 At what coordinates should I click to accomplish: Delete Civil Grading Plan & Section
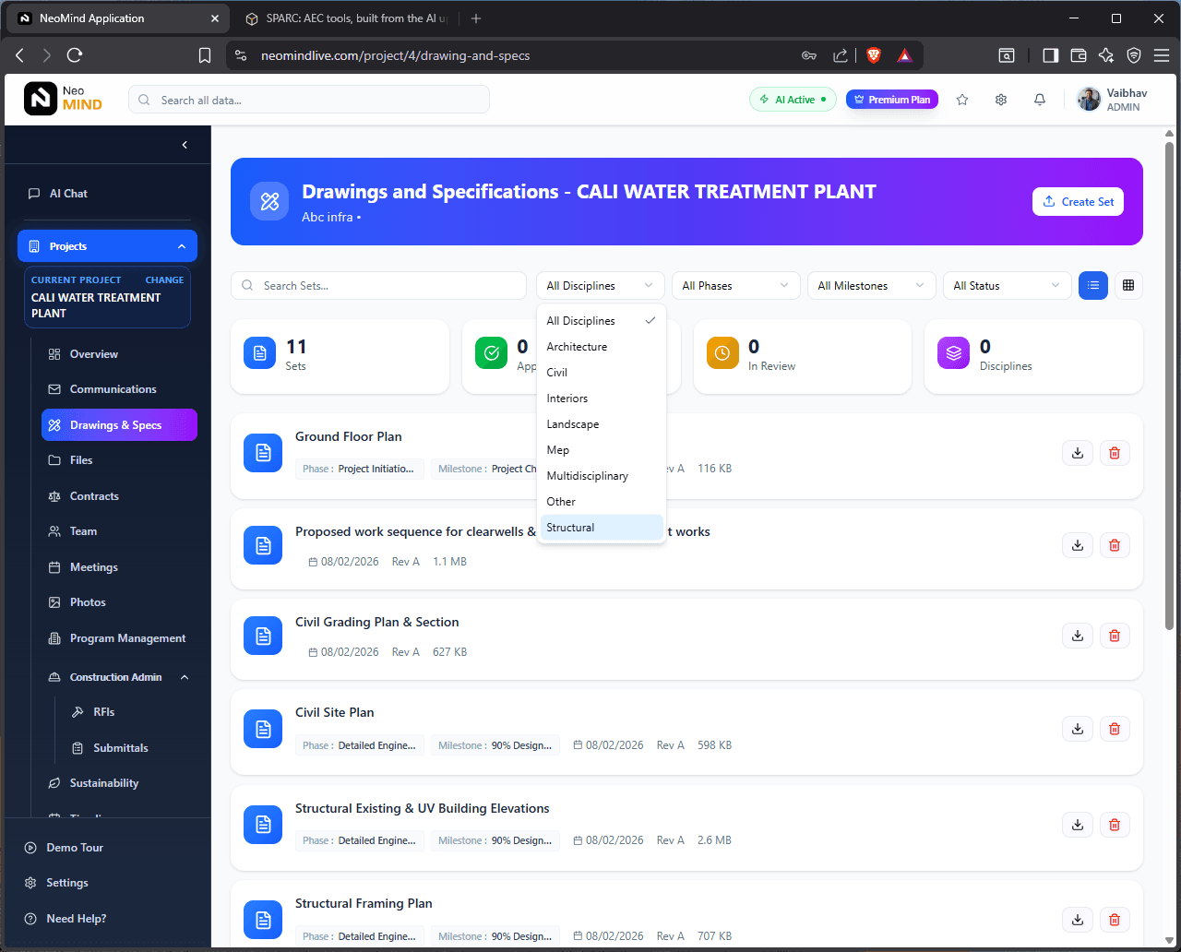click(x=1115, y=636)
